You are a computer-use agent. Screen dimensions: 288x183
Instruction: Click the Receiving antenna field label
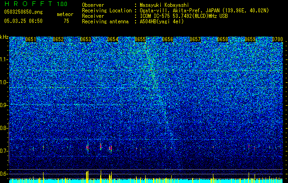click(x=105, y=22)
